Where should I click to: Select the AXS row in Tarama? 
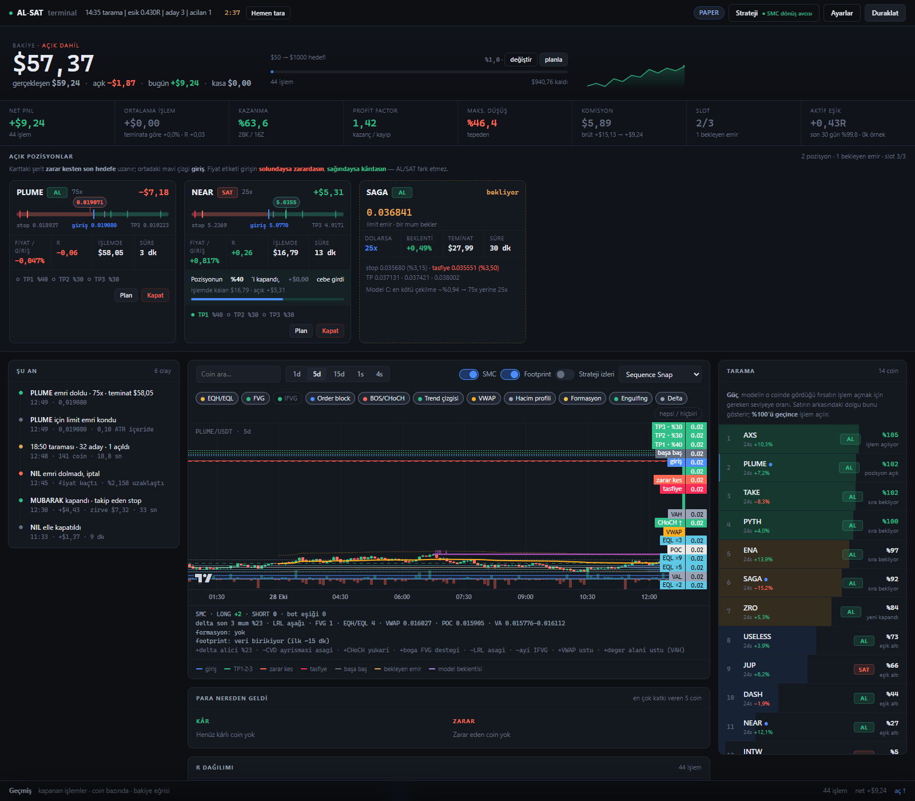(812, 439)
